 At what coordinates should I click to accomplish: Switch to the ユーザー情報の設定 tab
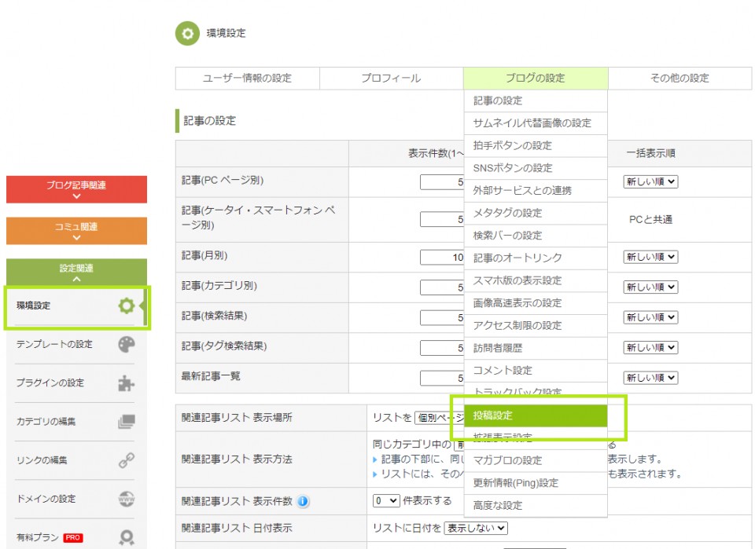247,79
